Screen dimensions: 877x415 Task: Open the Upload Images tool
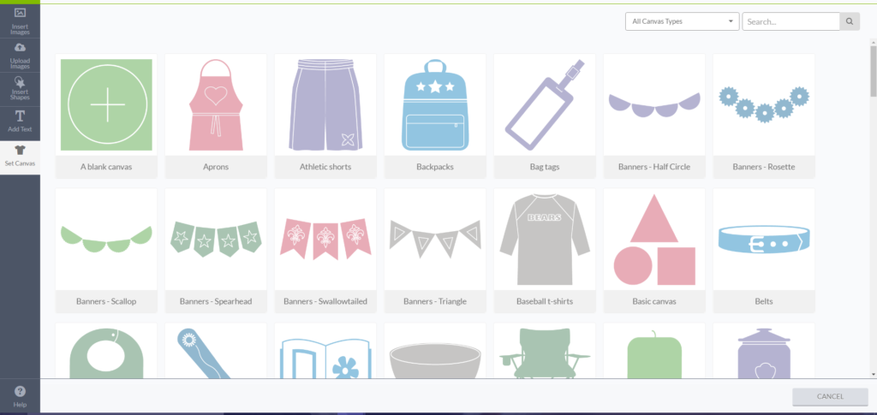tap(20, 56)
